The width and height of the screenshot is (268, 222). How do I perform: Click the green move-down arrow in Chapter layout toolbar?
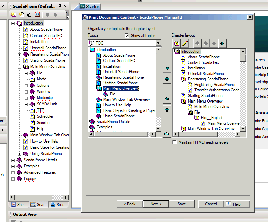(222, 44)
